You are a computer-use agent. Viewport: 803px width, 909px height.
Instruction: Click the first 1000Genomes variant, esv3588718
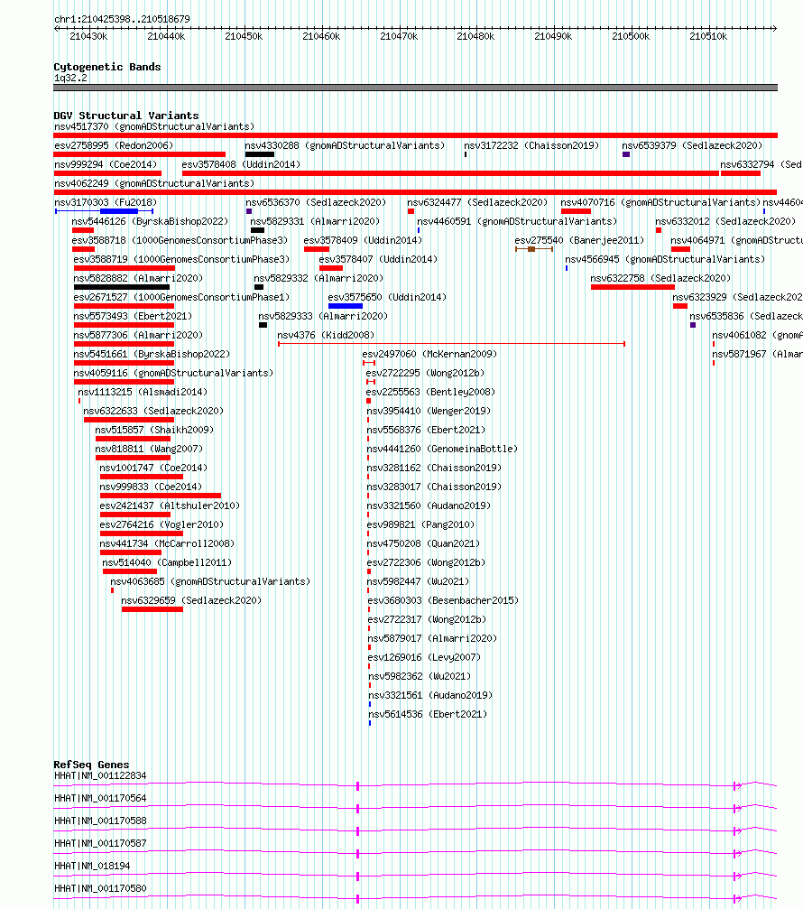[x=180, y=240]
